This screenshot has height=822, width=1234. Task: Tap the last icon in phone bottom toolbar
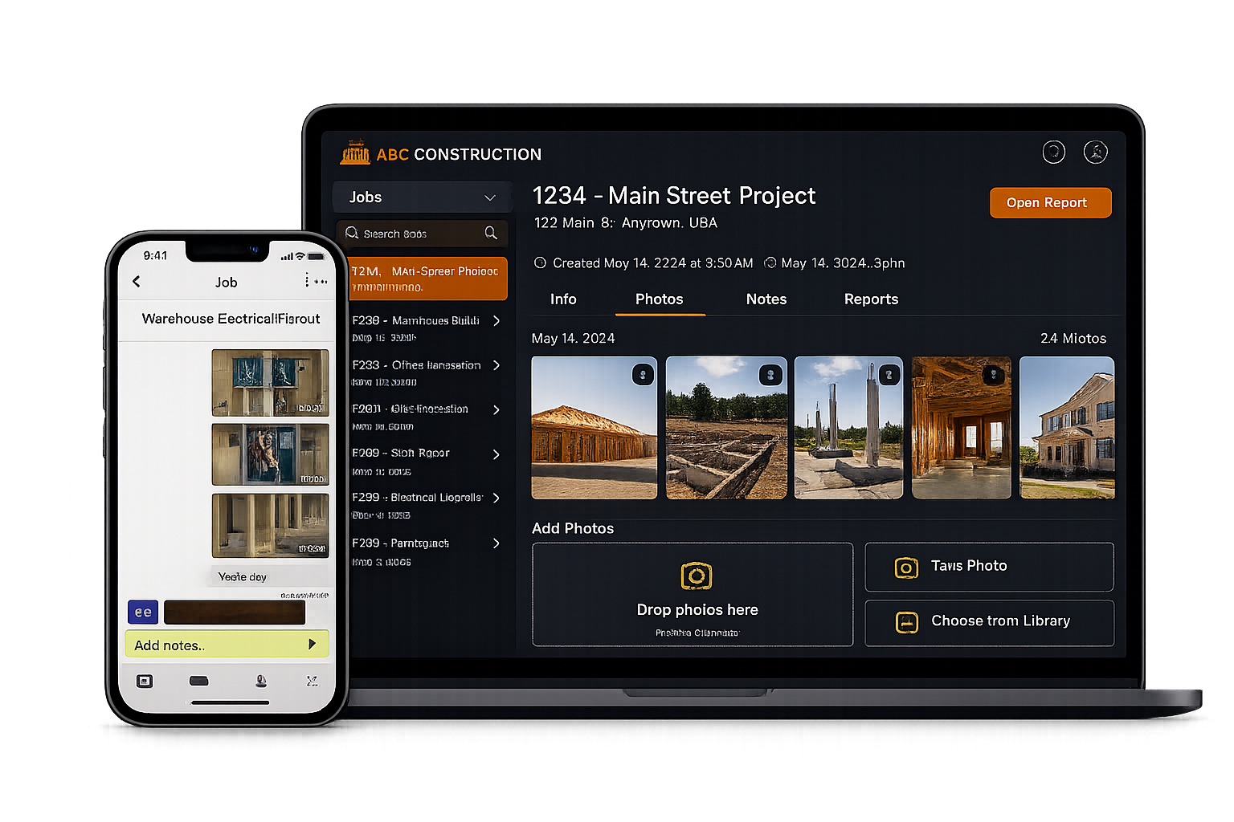[312, 681]
